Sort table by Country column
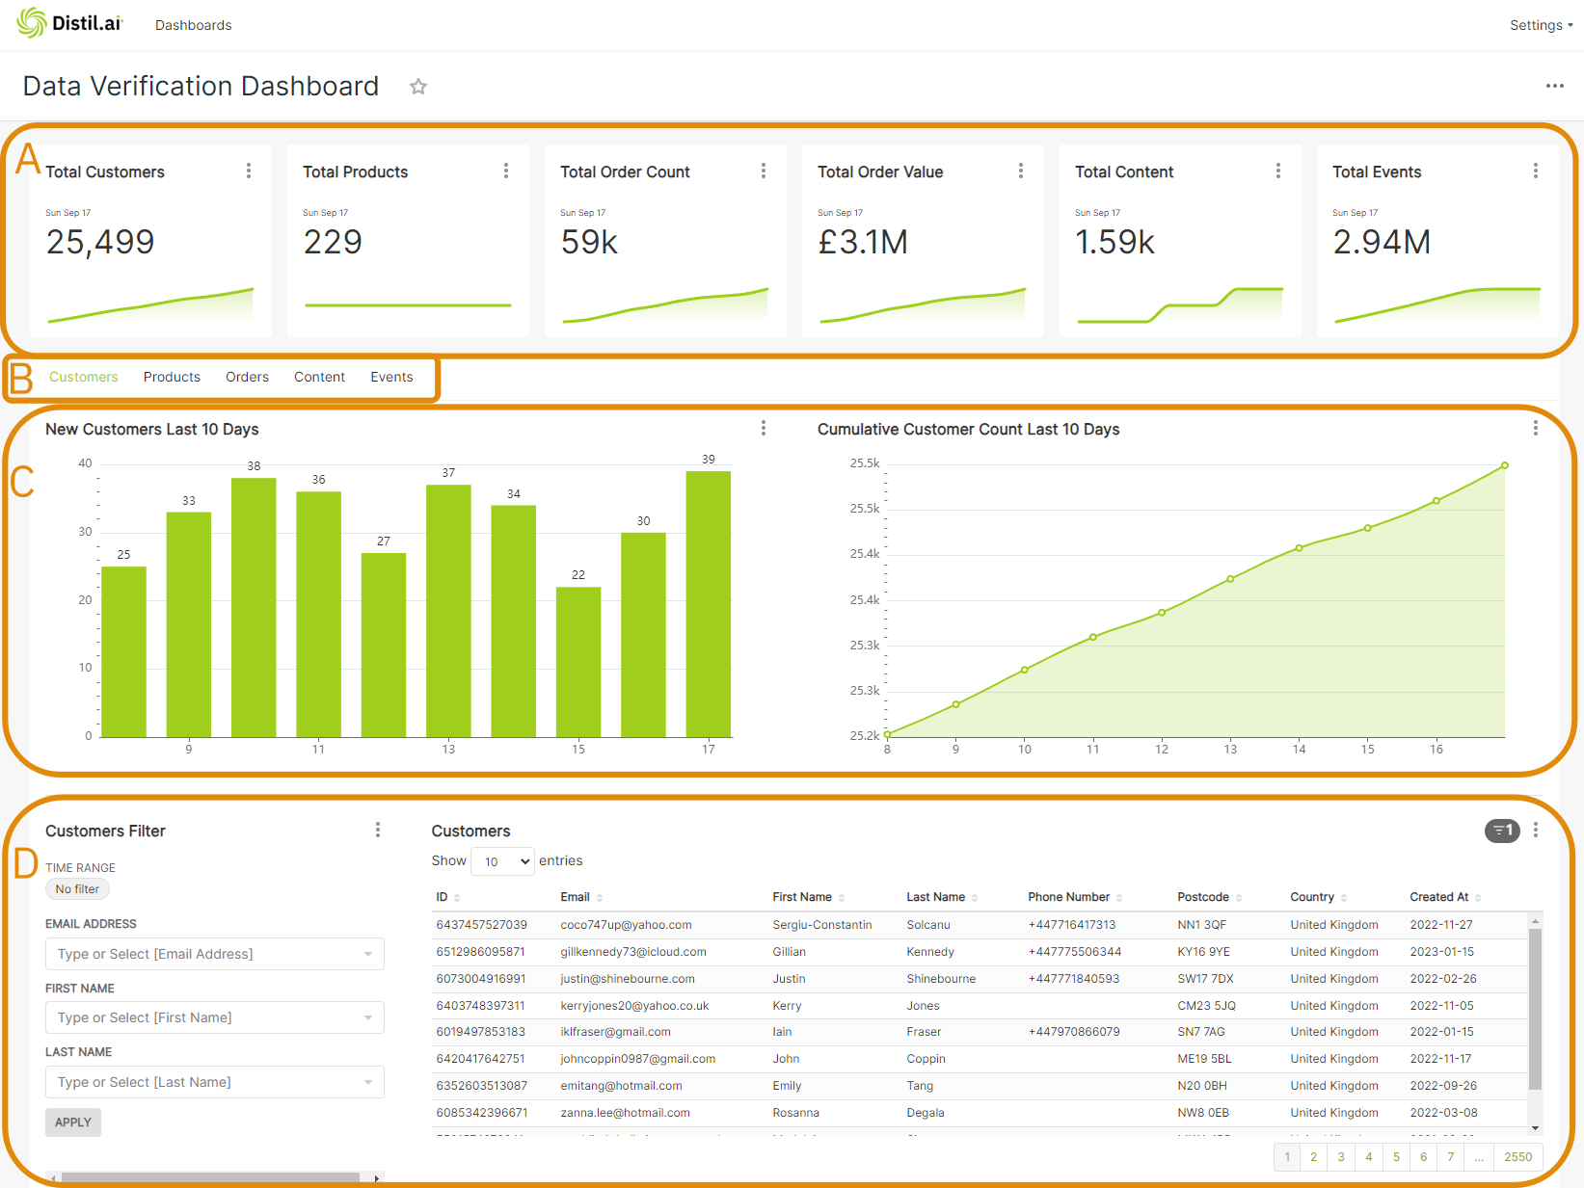 [1318, 897]
